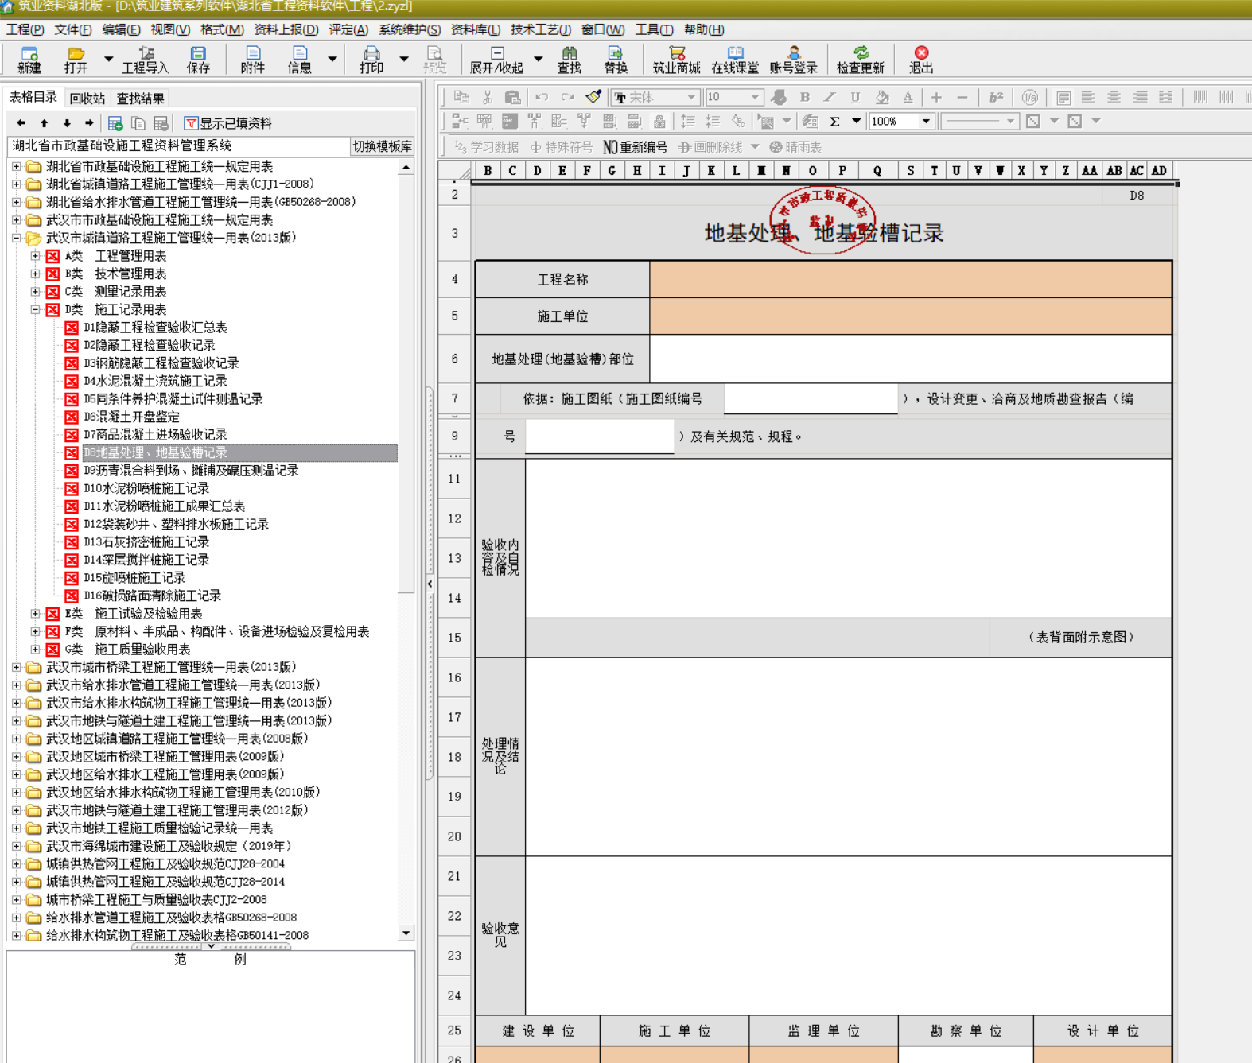This screenshot has width=1252, height=1063.
Task: Toggle 画删除线 strikethrough option
Action: pyautogui.click(x=710, y=147)
